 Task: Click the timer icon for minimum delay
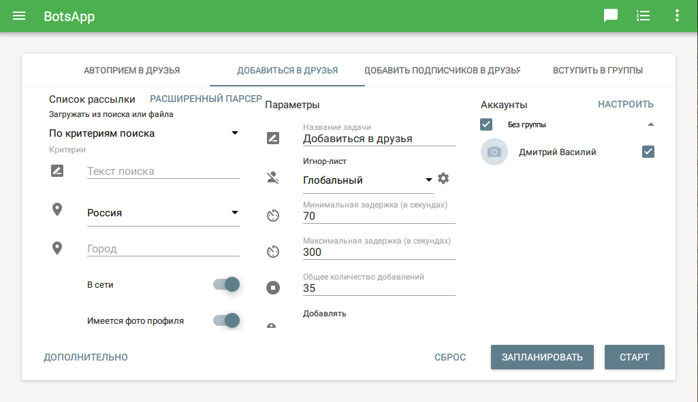(273, 216)
